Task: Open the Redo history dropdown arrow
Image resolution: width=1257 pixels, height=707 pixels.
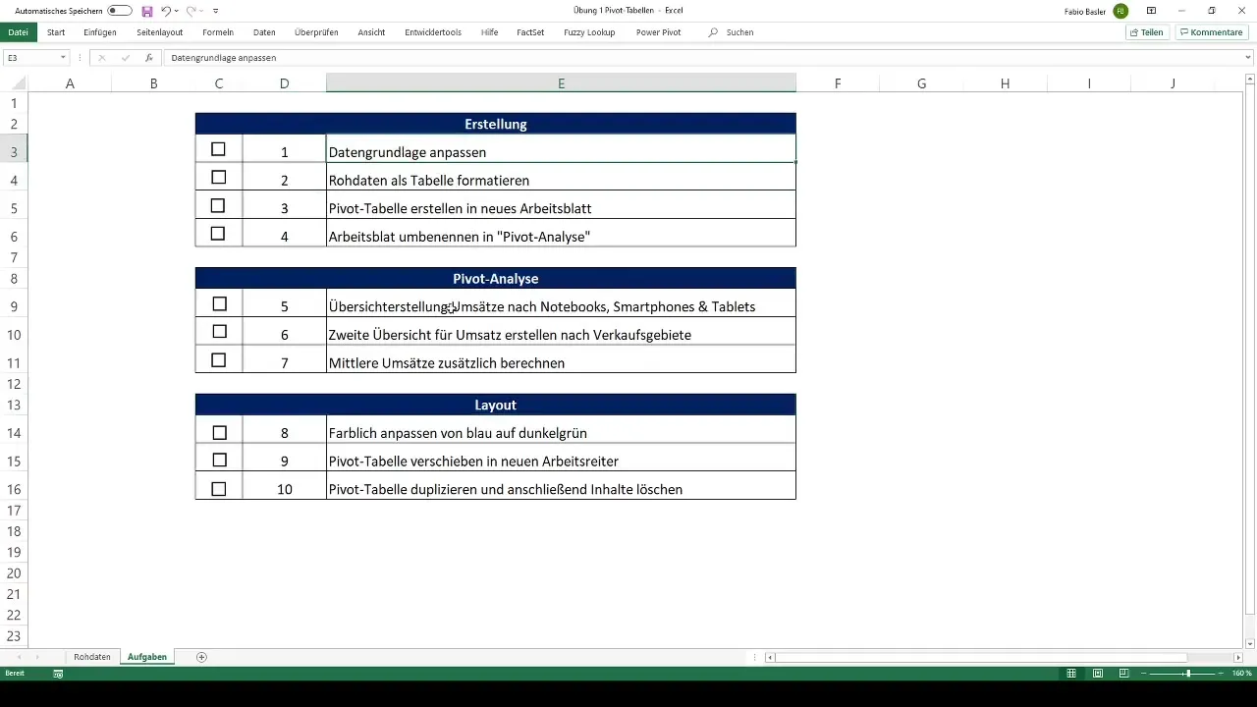Action: pos(202,10)
